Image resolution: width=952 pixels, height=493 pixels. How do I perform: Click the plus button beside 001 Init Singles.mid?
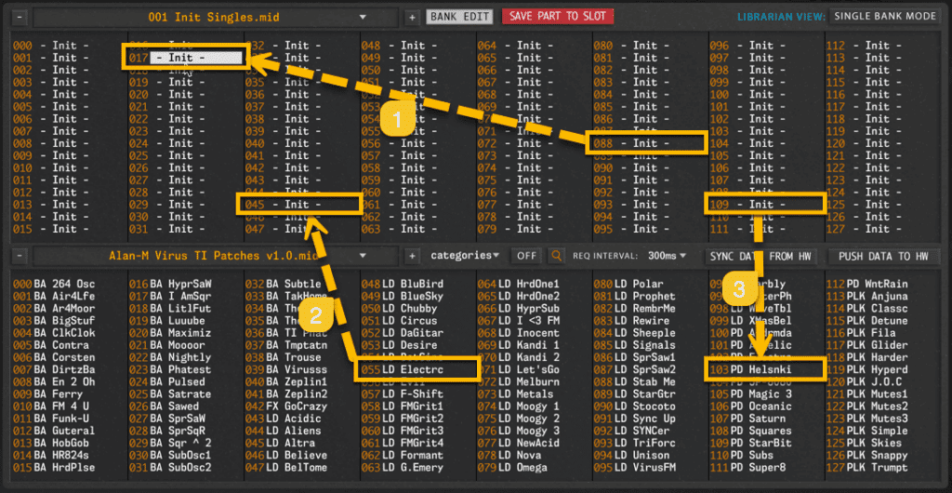click(412, 17)
